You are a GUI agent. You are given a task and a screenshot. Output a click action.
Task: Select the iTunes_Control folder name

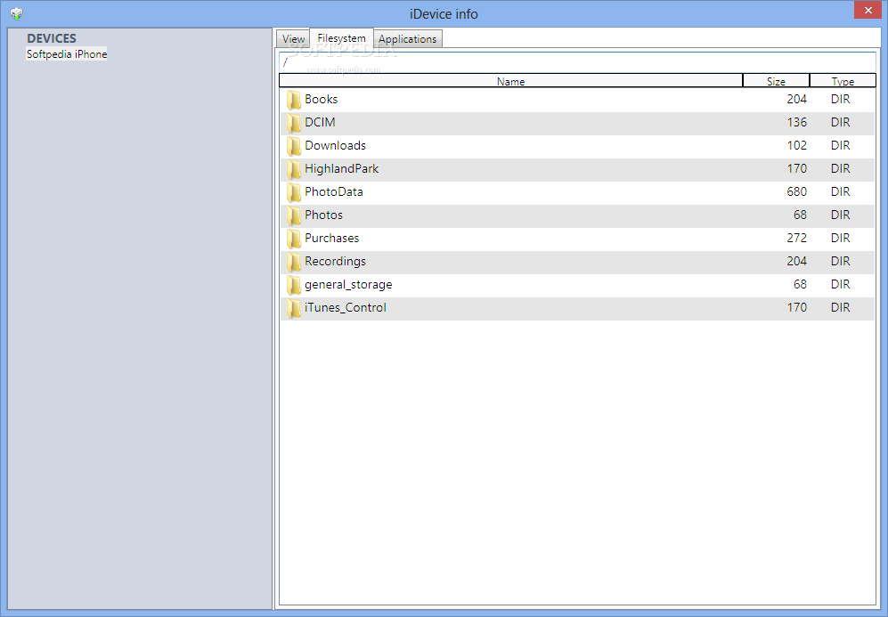[346, 308]
